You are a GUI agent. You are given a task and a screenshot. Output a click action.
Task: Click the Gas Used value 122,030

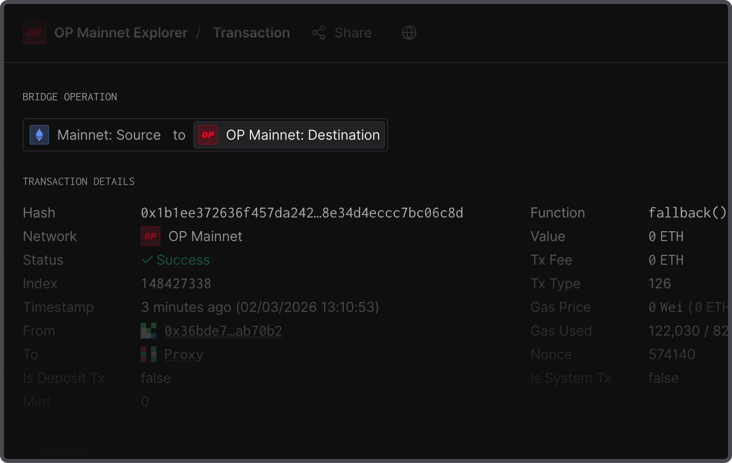point(674,331)
